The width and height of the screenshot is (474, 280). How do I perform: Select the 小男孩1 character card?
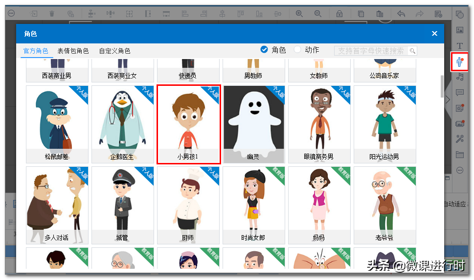189,124
